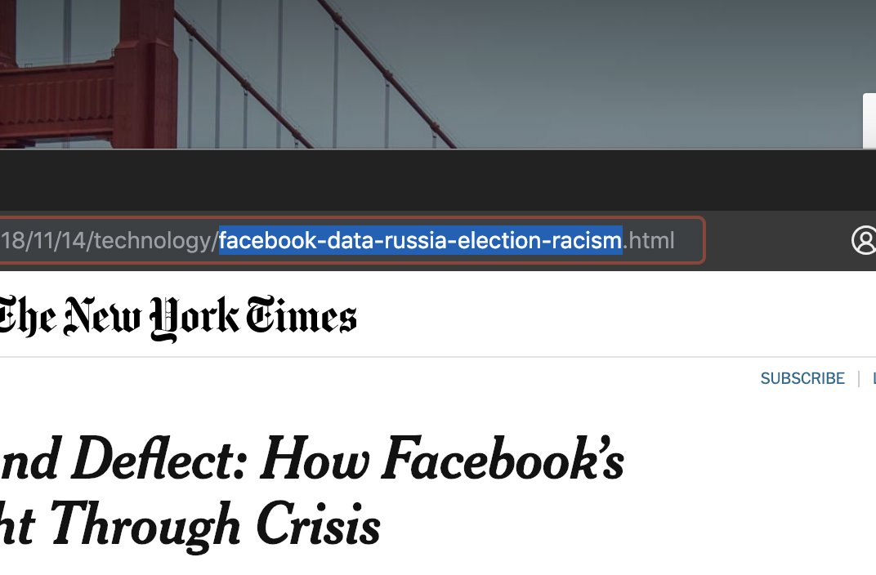The width and height of the screenshot is (876, 575).
Task: Open The New York Times logo link
Action: pyautogui.click(x=177, y=318)
